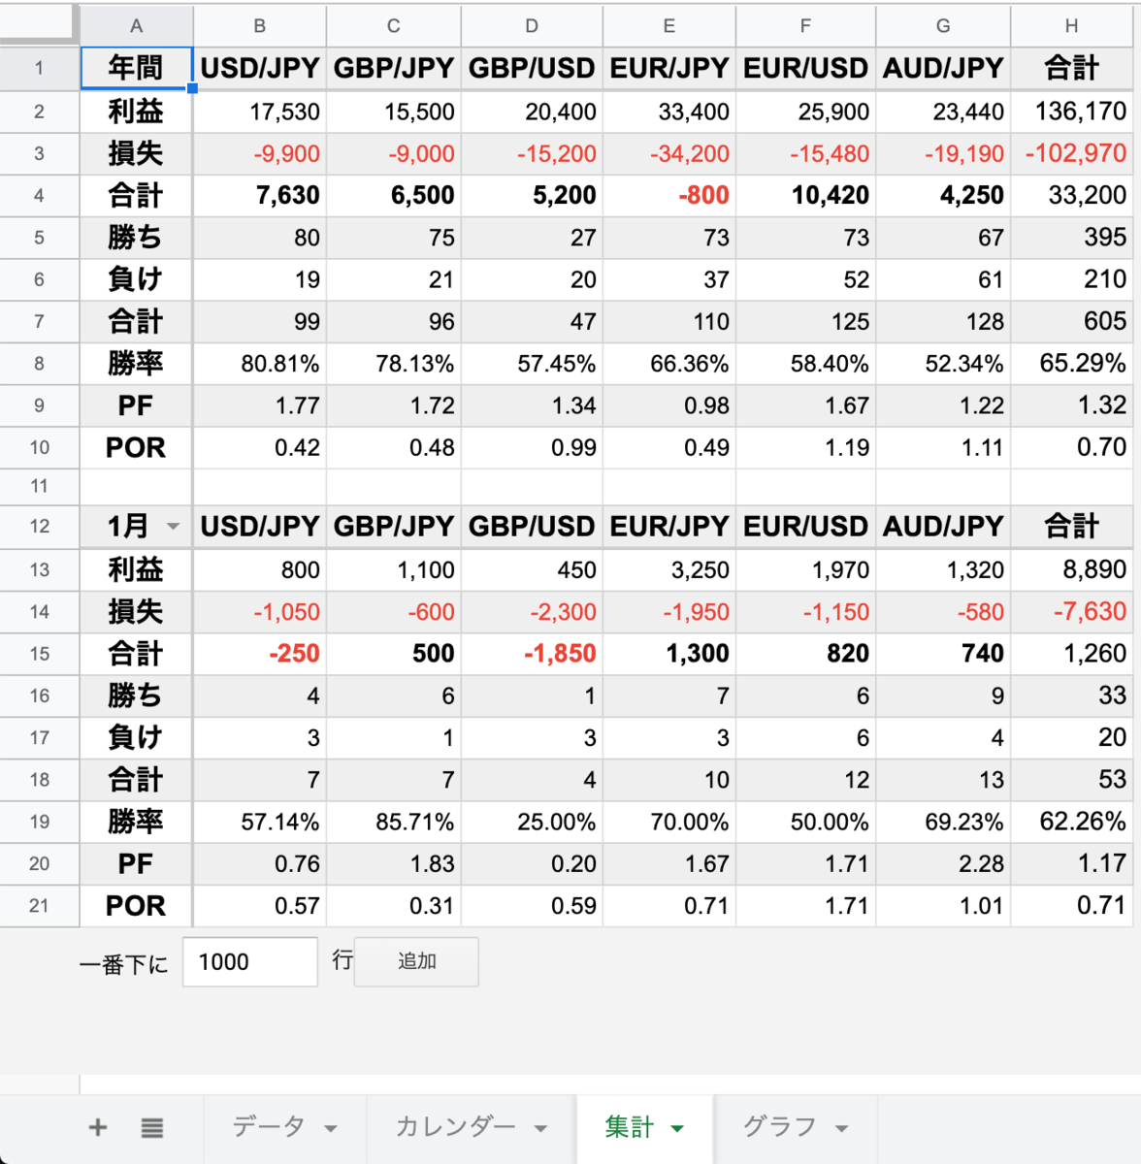
Task: Select the cell with value 33,200
Action: coord(1071,195)
